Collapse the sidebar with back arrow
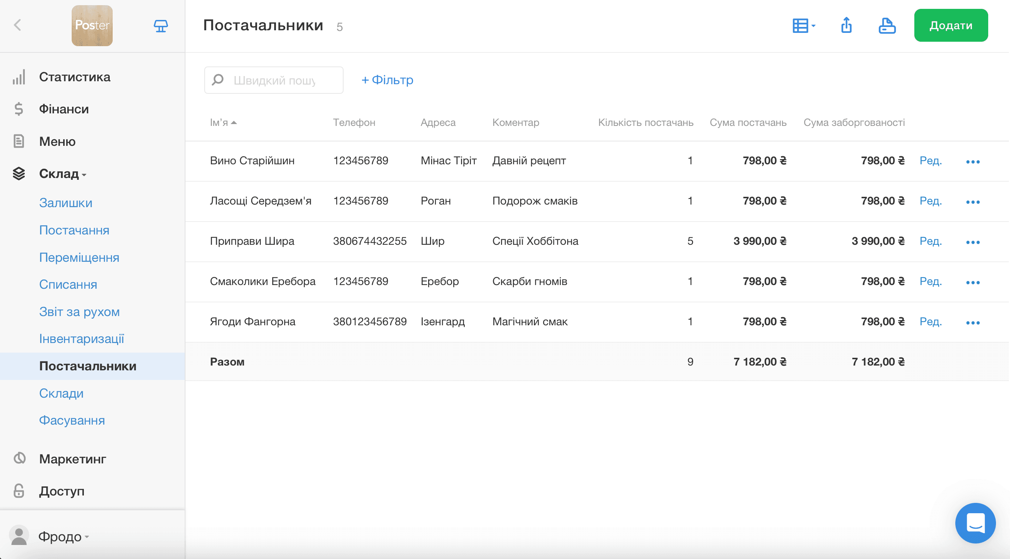Image resolution: width=1010 pixels, height=559 pixels. [x=18, y=25]
